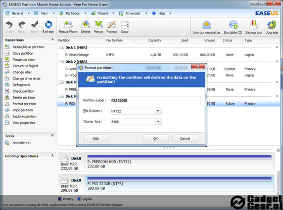This screenshot has width=283, height=210.
Task: Select Convert to logical operation
Action: pyautogui.click(x=21, y=66)
